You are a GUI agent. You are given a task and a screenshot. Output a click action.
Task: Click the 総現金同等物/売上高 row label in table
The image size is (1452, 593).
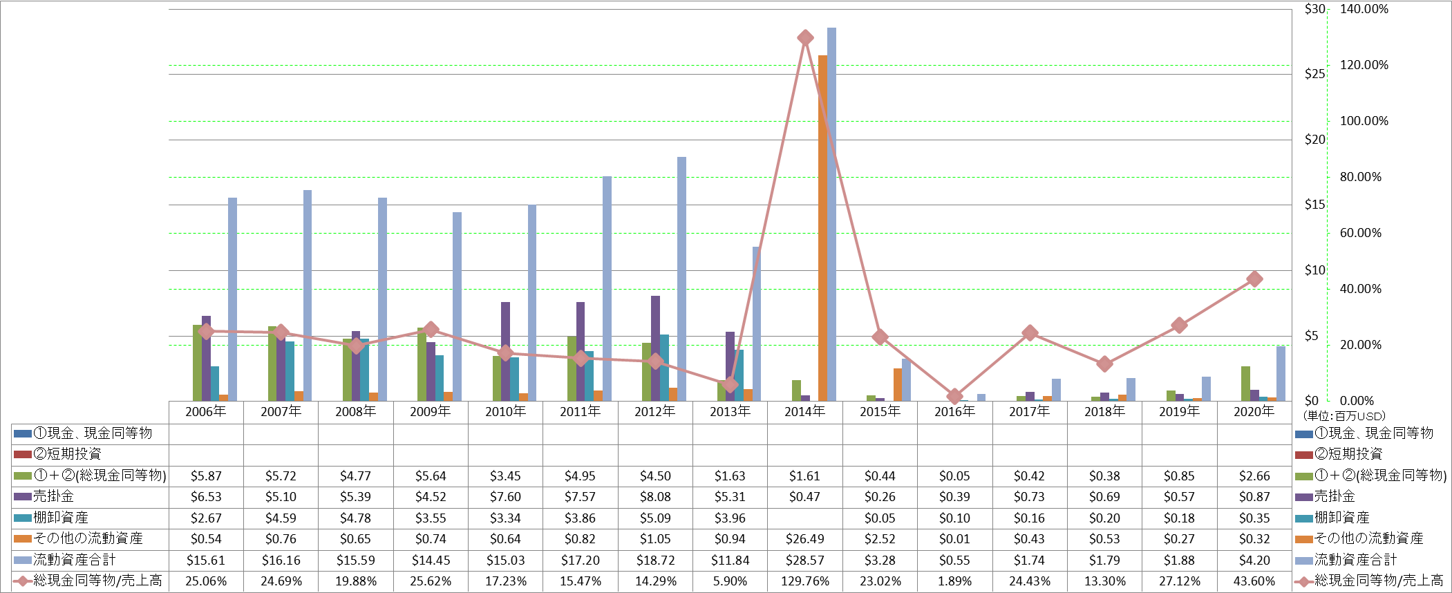[98, 581]
